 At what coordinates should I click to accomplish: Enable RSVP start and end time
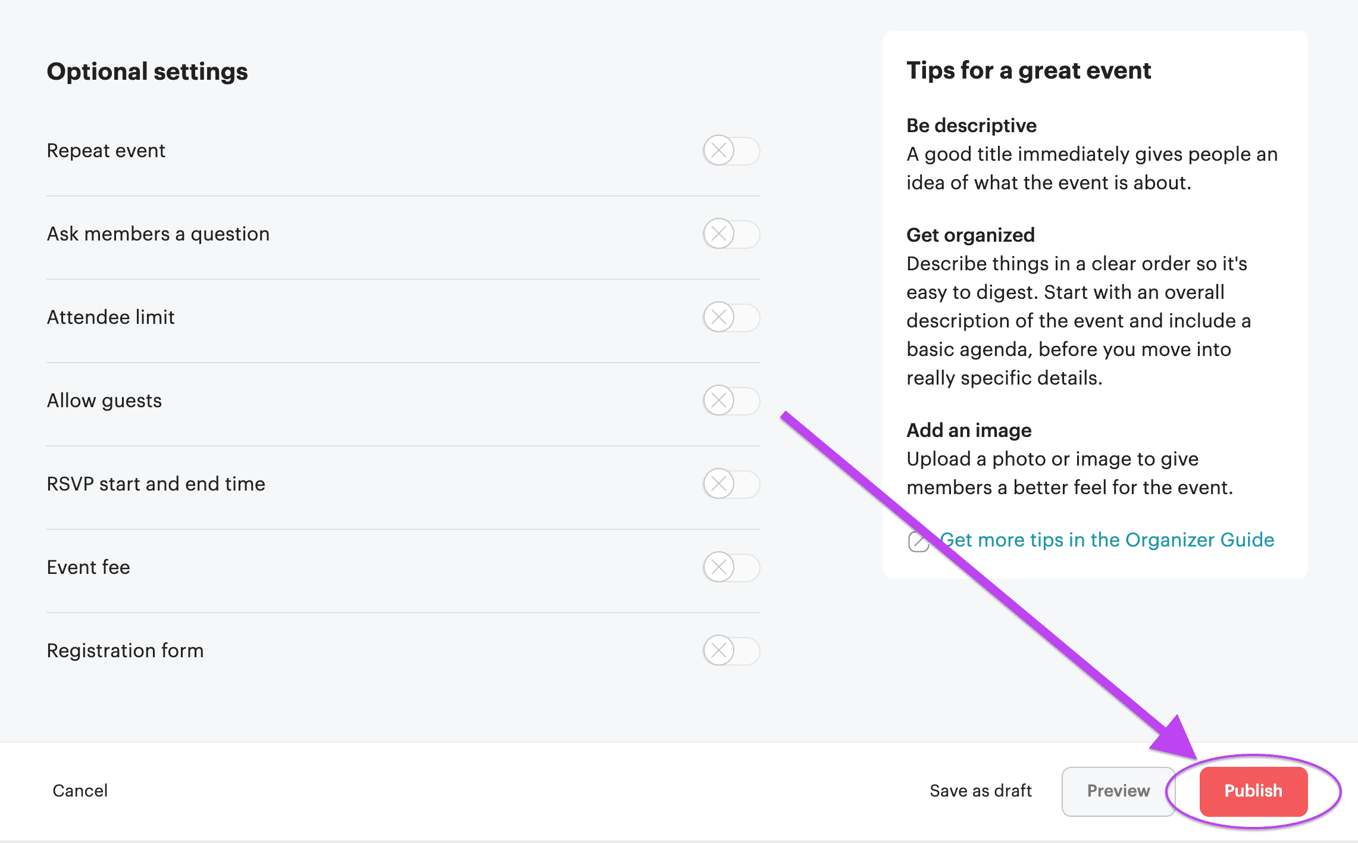point(731,485)
